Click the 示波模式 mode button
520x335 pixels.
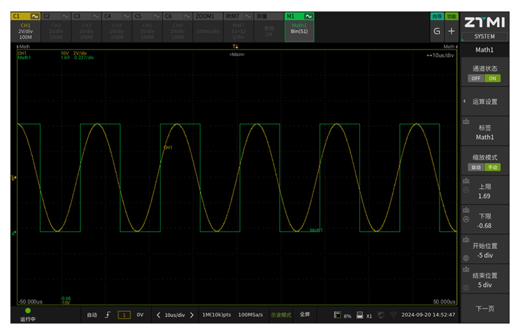(281, 315)
